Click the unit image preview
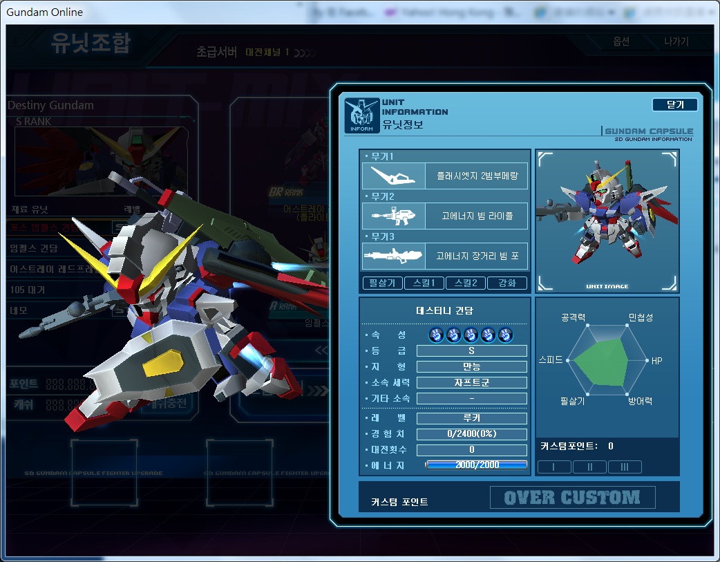This screenshot has width=720, height=562. 607,221
